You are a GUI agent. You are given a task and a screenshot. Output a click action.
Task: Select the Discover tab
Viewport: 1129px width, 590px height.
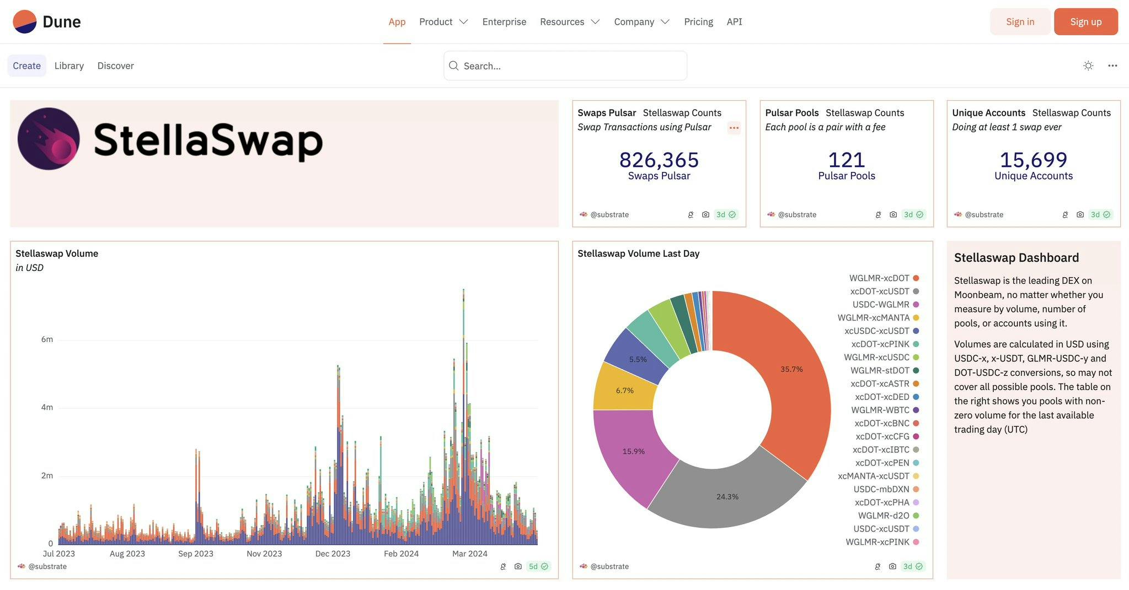pyautogui.click(x=115, y=66)
